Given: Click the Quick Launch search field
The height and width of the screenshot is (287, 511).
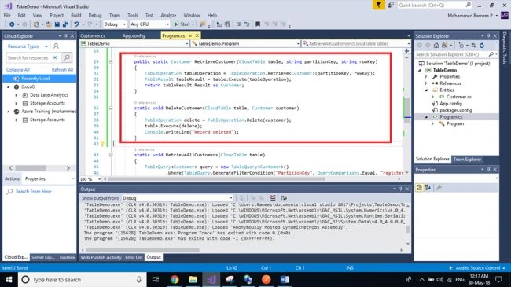Looking at the screenshot, I should click(434, 5).
